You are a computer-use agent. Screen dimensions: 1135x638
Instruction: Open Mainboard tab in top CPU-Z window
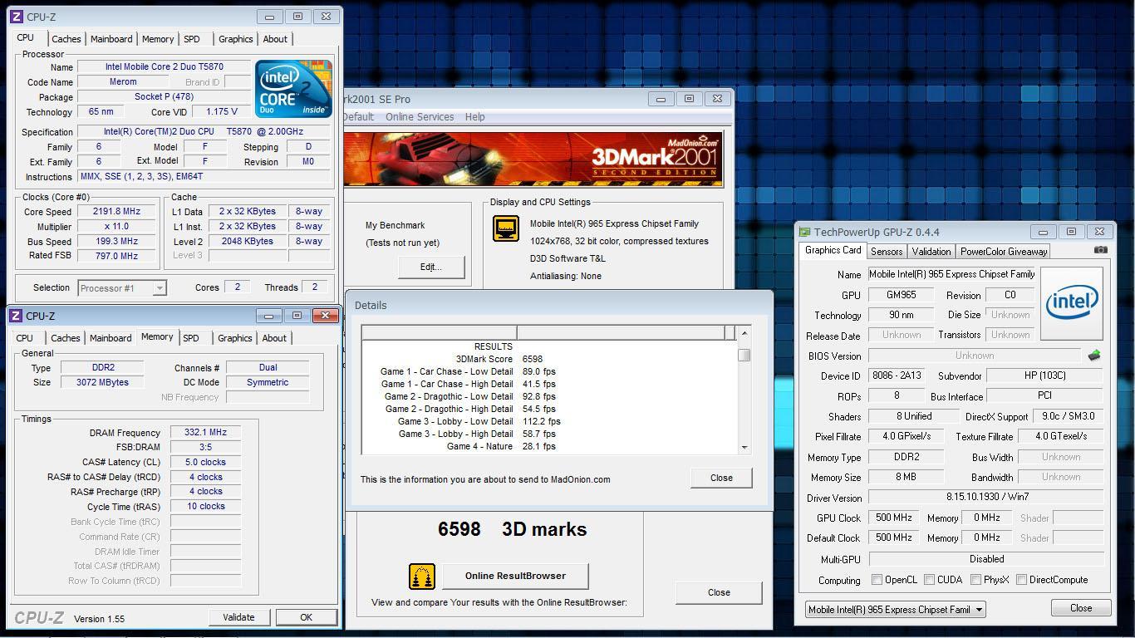(x=111, y=39)
